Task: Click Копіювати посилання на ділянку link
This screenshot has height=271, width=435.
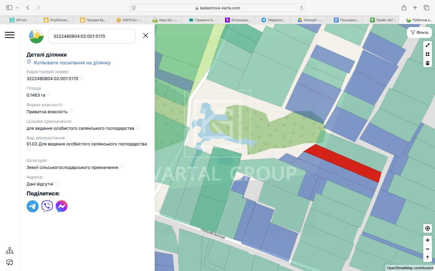Action: tap(72, 63)
